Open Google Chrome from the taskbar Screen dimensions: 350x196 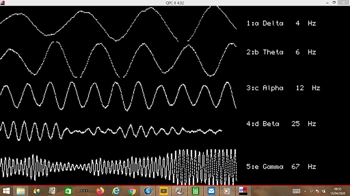tap(132, 191)
